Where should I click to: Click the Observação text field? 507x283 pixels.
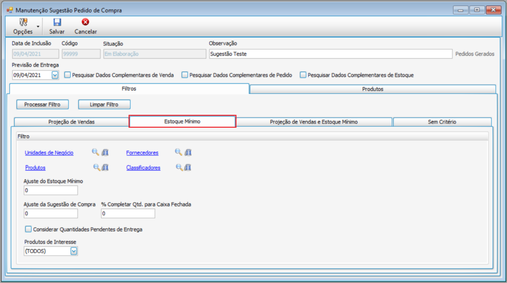coord(330,54)
